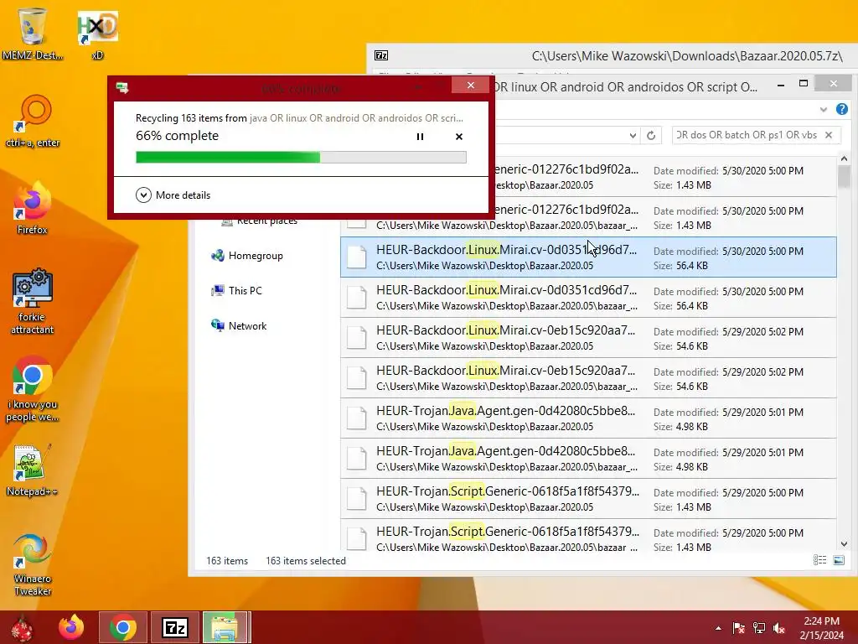Expand More details in the progress dialog
This screenshot has height=644, width=858.
point(173,195)
